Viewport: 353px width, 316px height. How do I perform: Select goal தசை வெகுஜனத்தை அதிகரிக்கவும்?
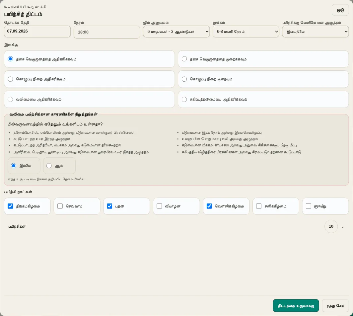(x=89, y=59)
